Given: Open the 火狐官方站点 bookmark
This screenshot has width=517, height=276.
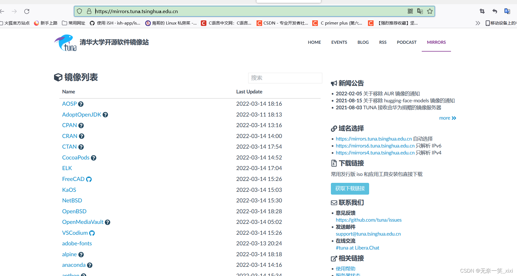Looking at the screenshot, I should pos(15,23).
